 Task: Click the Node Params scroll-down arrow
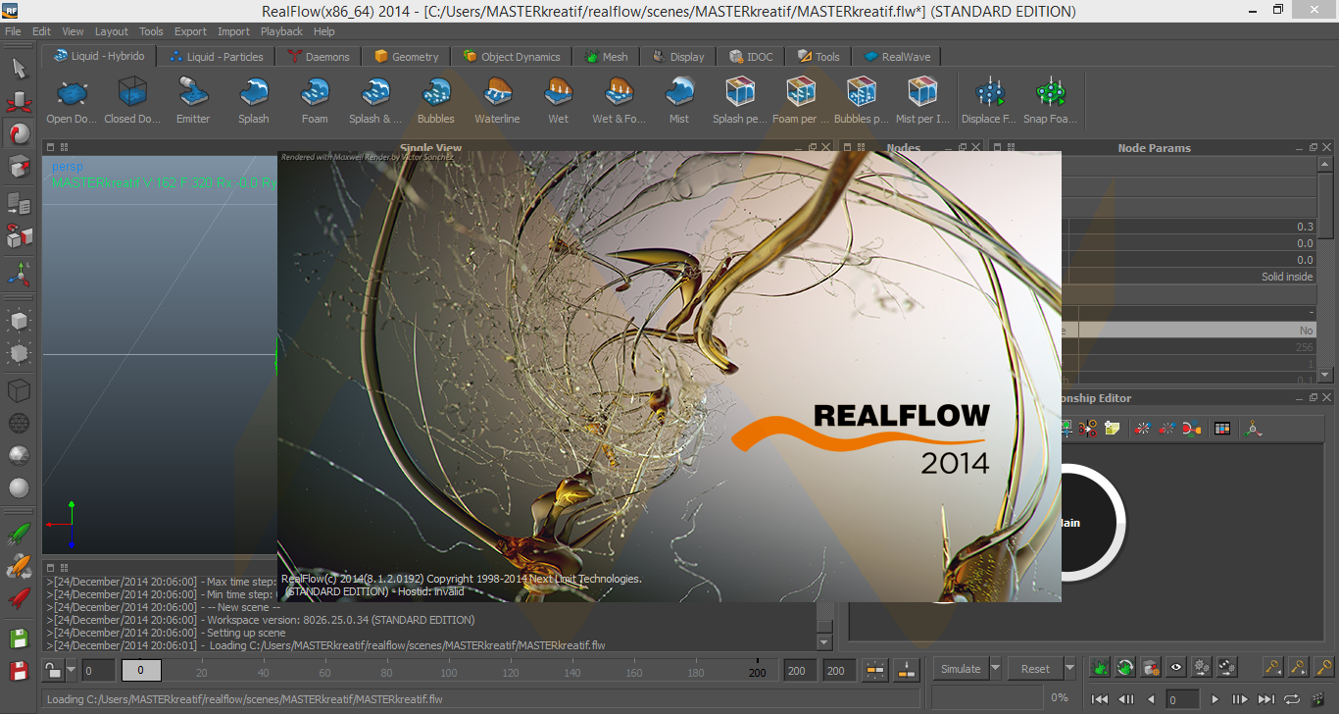point(1325,375)
